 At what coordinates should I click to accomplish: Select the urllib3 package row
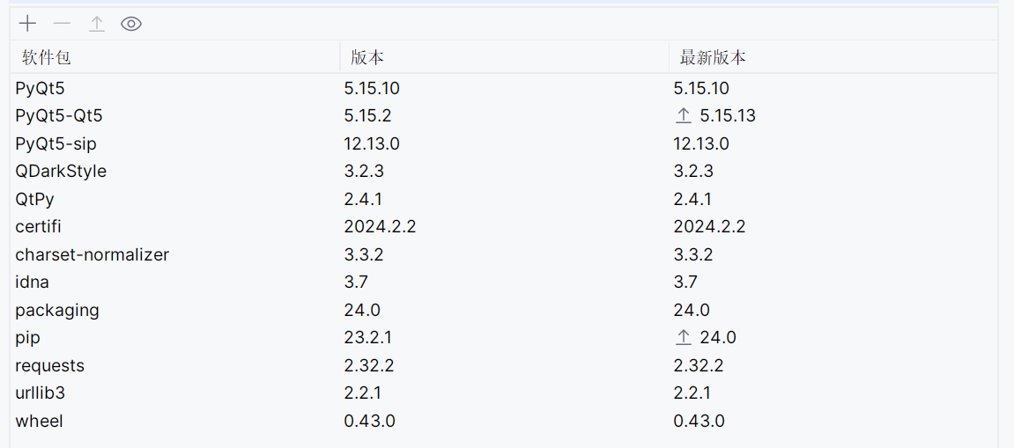coord(41,393)
